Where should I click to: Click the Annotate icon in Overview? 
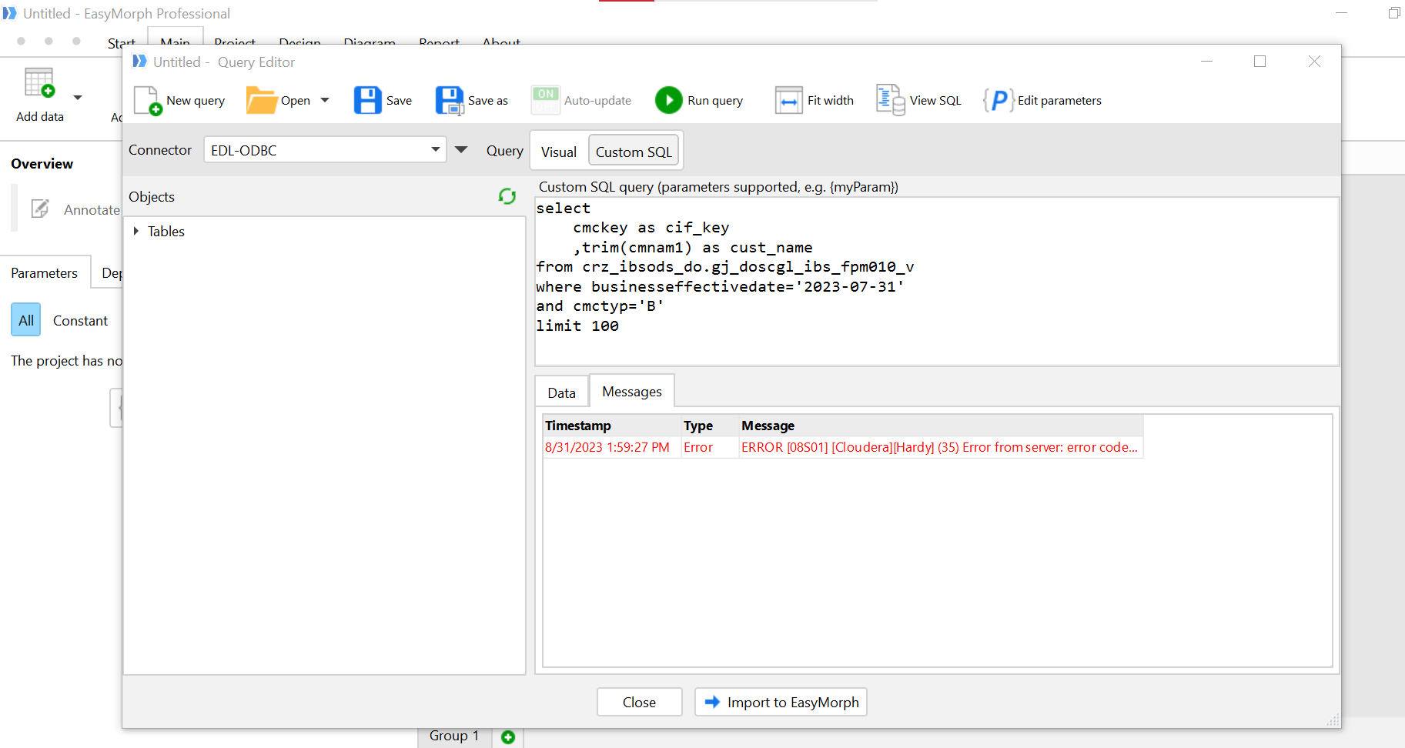coord(40,209)
